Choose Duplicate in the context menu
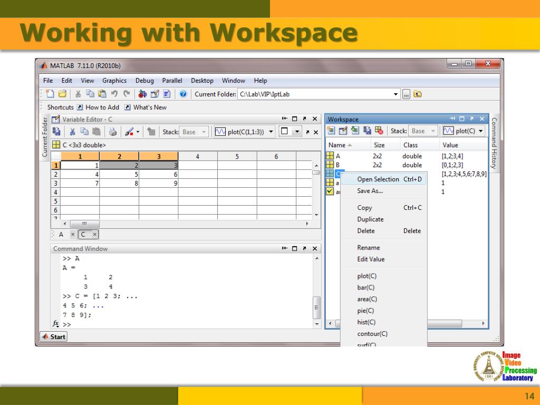This screenshot has height=405, width=540. coord(384,219)
